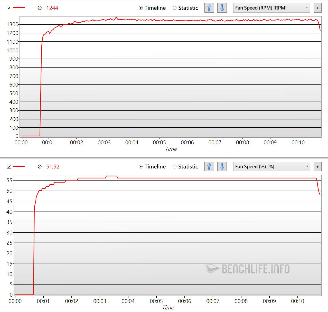Uncheck the series checkbox in the percent graph
328x312 pixels.
9,167
